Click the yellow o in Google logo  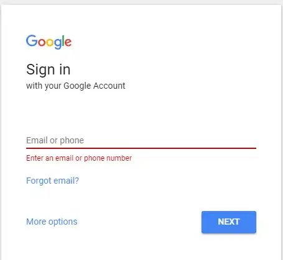click(50, 42)
